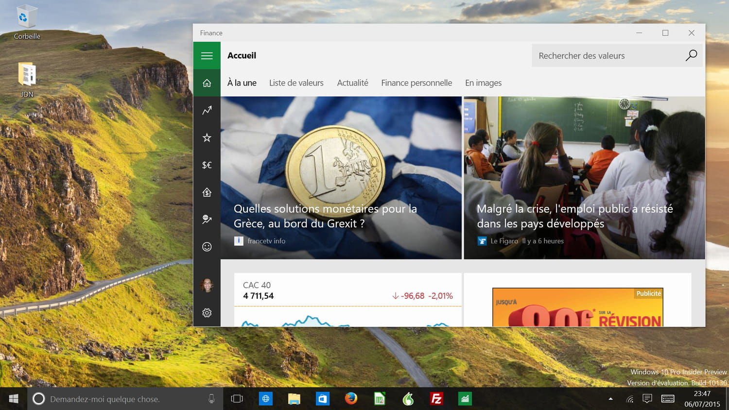Open the emploi public article thumbnail
Image resolution: width=729 pixels, height=410 pixels.
[584, 178]
